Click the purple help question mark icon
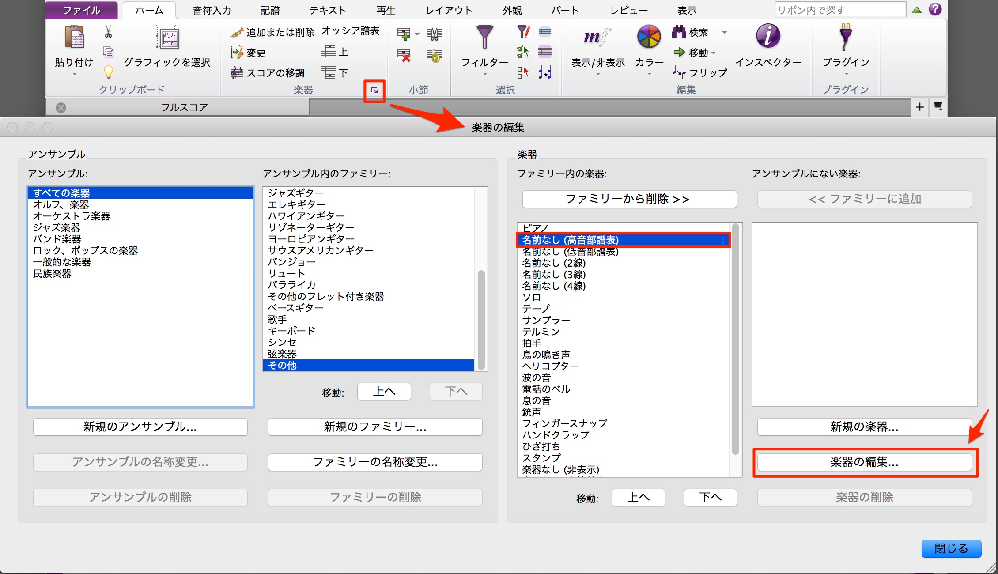 pyautogui.click(x=935, y=9)
